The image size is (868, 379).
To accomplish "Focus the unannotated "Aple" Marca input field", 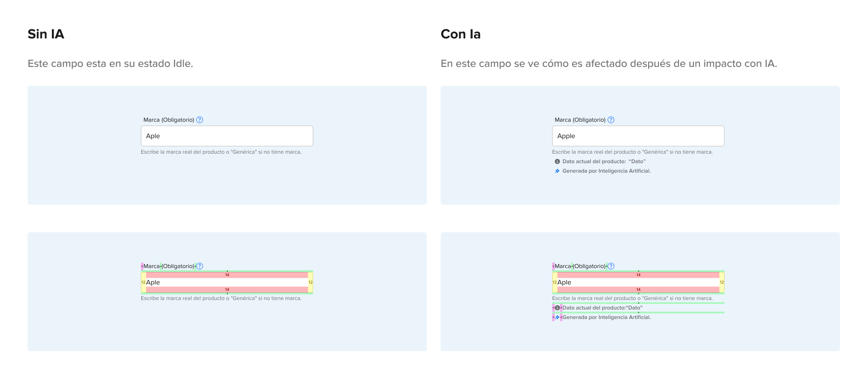I will tap(227, 136).
